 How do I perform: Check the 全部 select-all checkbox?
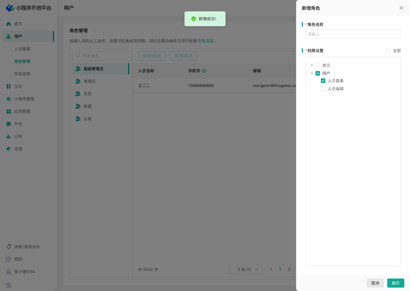[x=388, y=51]
